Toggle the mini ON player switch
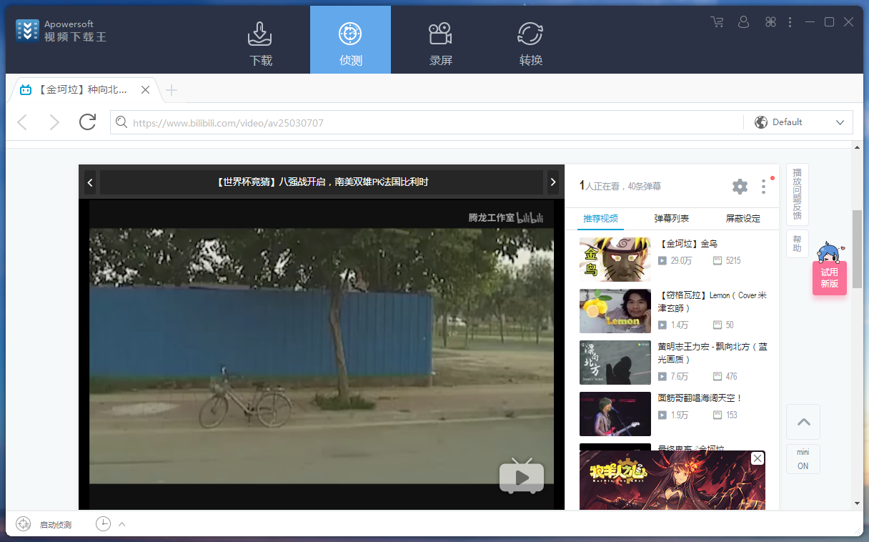Image resolution: width=869 pixels, height=542 pixels. click(x=803, y=459)
